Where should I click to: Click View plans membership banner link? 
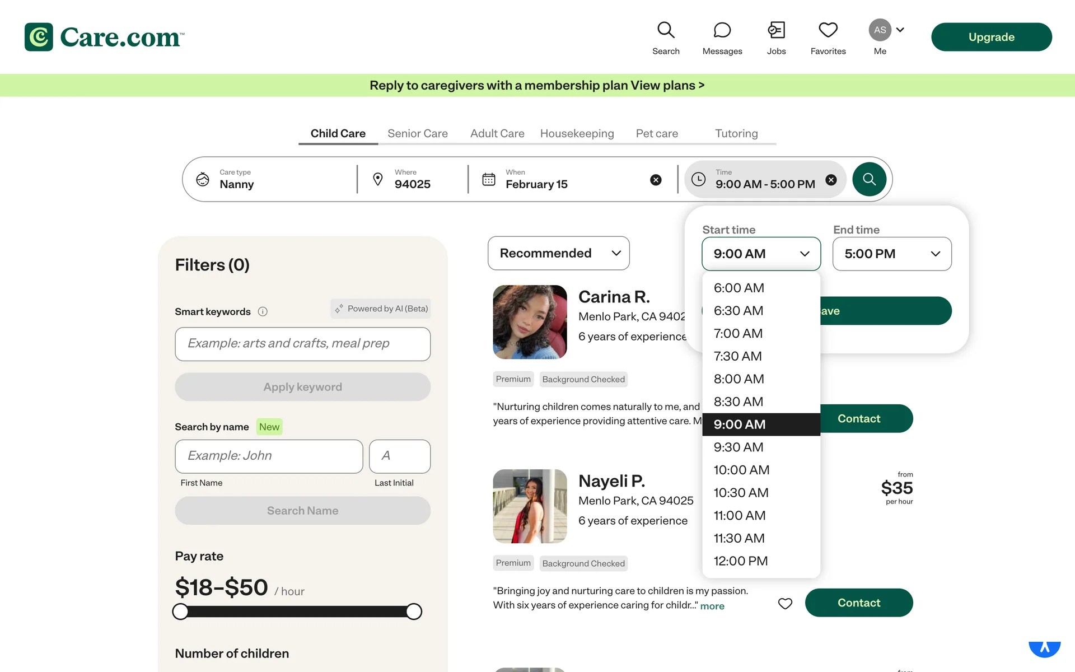pos(667,85)
